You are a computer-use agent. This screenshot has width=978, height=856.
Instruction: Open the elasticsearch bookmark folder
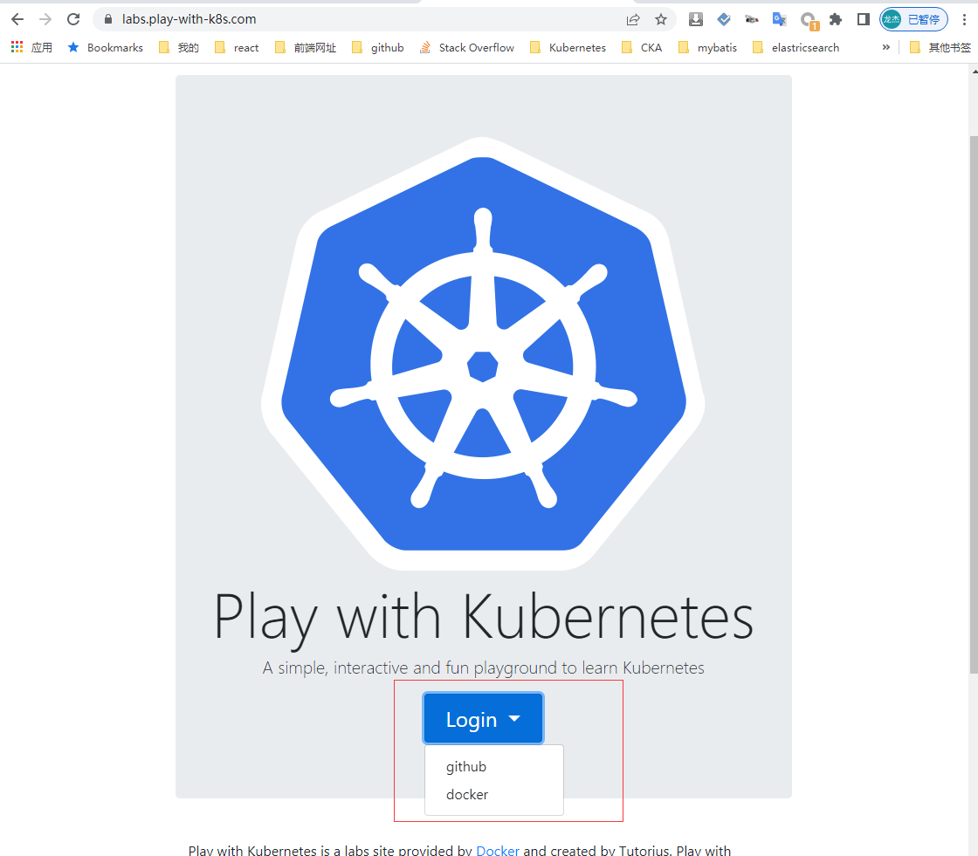point(795,47)
